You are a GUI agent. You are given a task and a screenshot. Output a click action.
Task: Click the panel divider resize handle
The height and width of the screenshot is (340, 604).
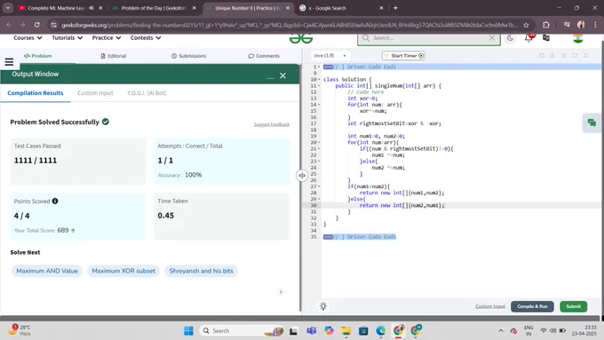tap(302, 175)
